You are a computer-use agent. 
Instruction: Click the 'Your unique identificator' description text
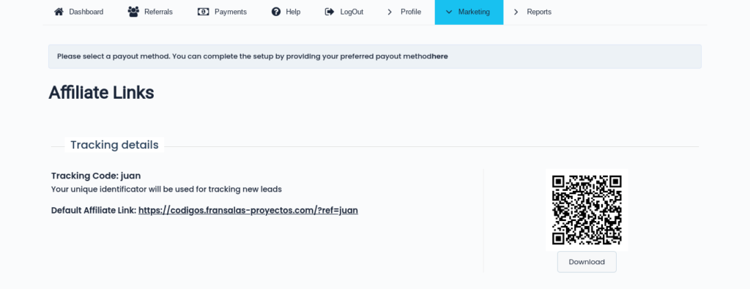click(166, 189)
